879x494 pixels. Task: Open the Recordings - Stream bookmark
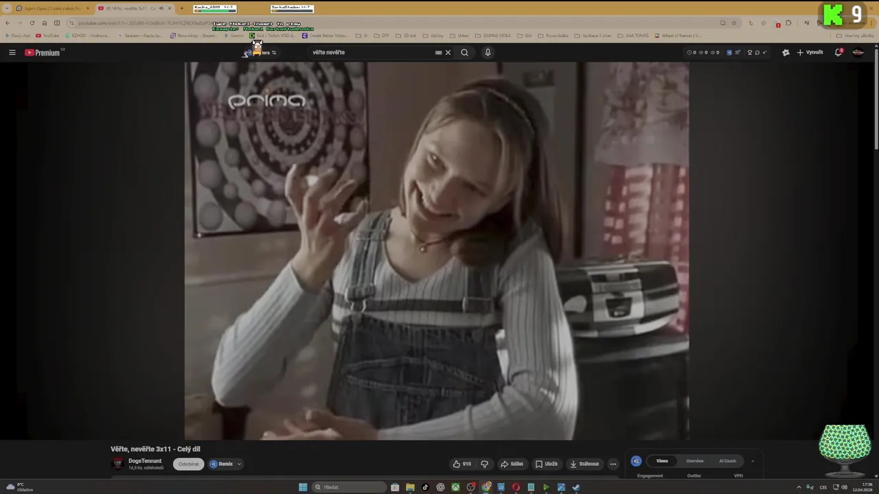pos(194,36)
